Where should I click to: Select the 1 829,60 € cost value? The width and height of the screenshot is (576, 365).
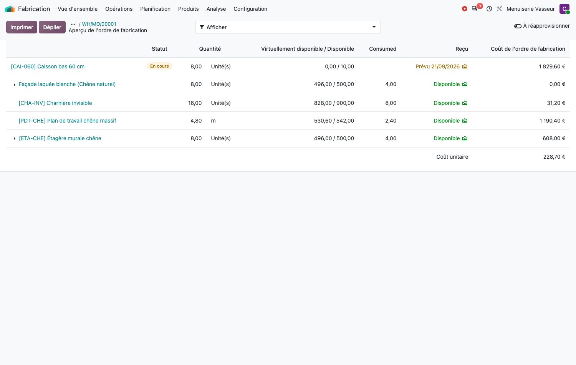coord(552,66)
